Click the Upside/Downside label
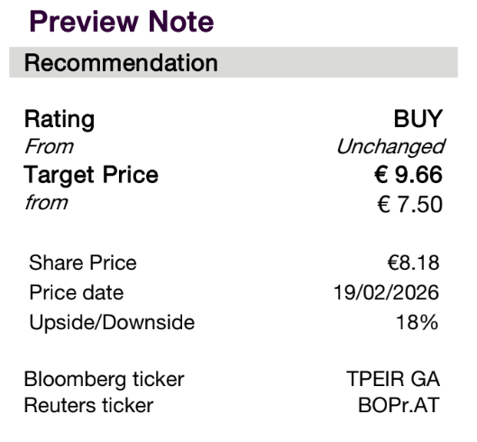Image resolution: width=477 pixels, height=442 pixels. [x=112, y=322]
